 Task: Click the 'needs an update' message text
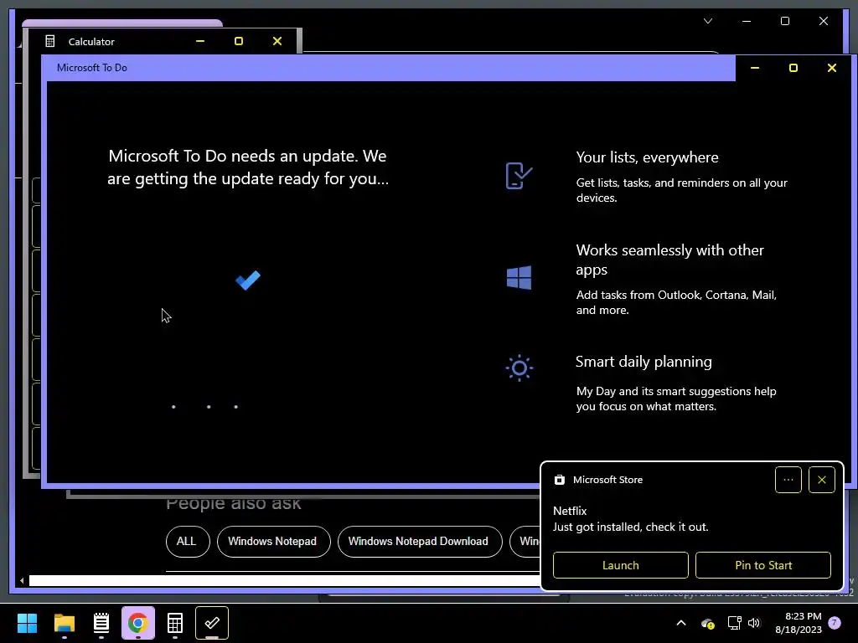248,167
